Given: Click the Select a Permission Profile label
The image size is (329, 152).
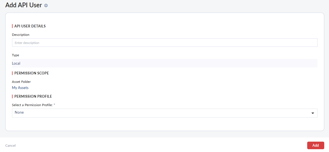Looking at the screenshot, I should (x=32, y=105).
